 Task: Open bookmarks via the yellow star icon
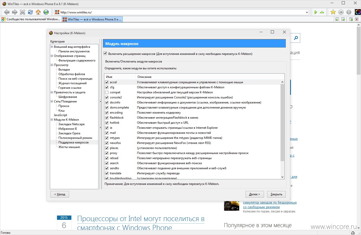coord(333,12)
